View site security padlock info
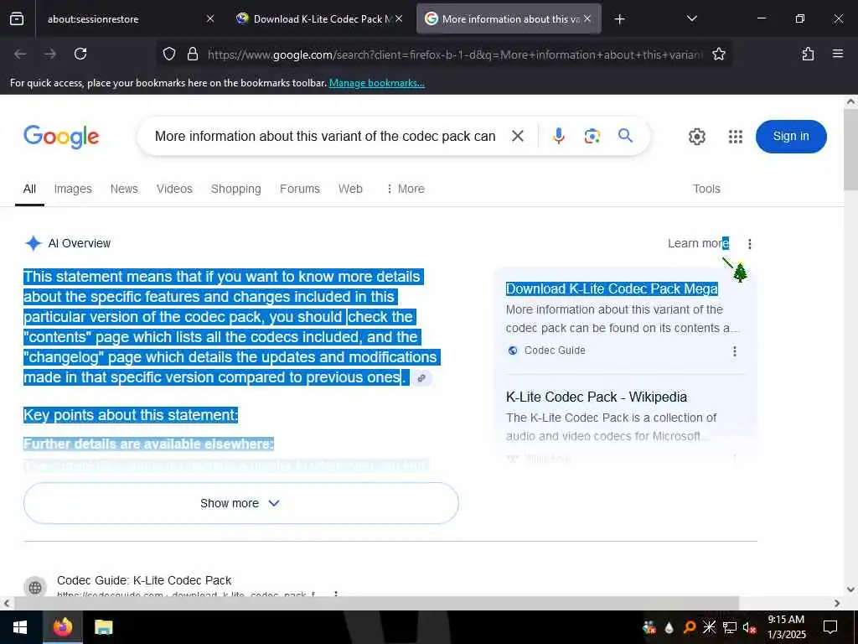 pyautogui.click(x=192, y=54)
